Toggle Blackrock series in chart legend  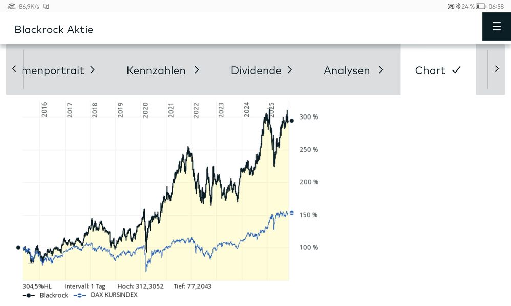coord(45,295)
